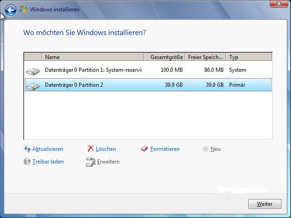Delete partition using Löschen link
Screen dimensions: 291x218
pos(106,149)
